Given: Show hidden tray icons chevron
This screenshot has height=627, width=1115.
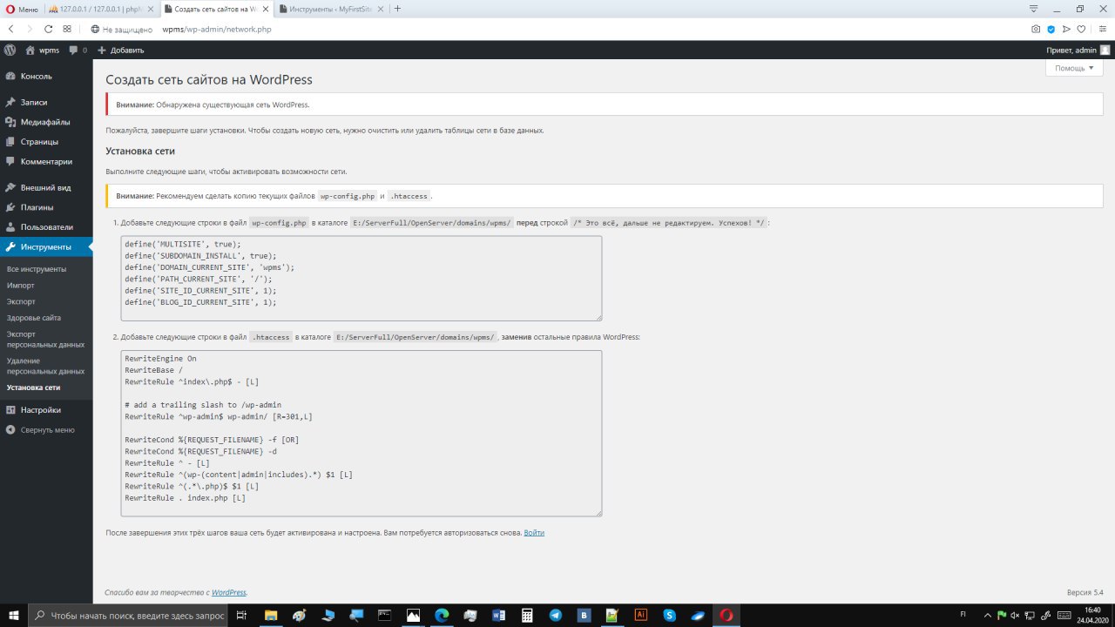Looking at the screenshot, I should [987, 615].
